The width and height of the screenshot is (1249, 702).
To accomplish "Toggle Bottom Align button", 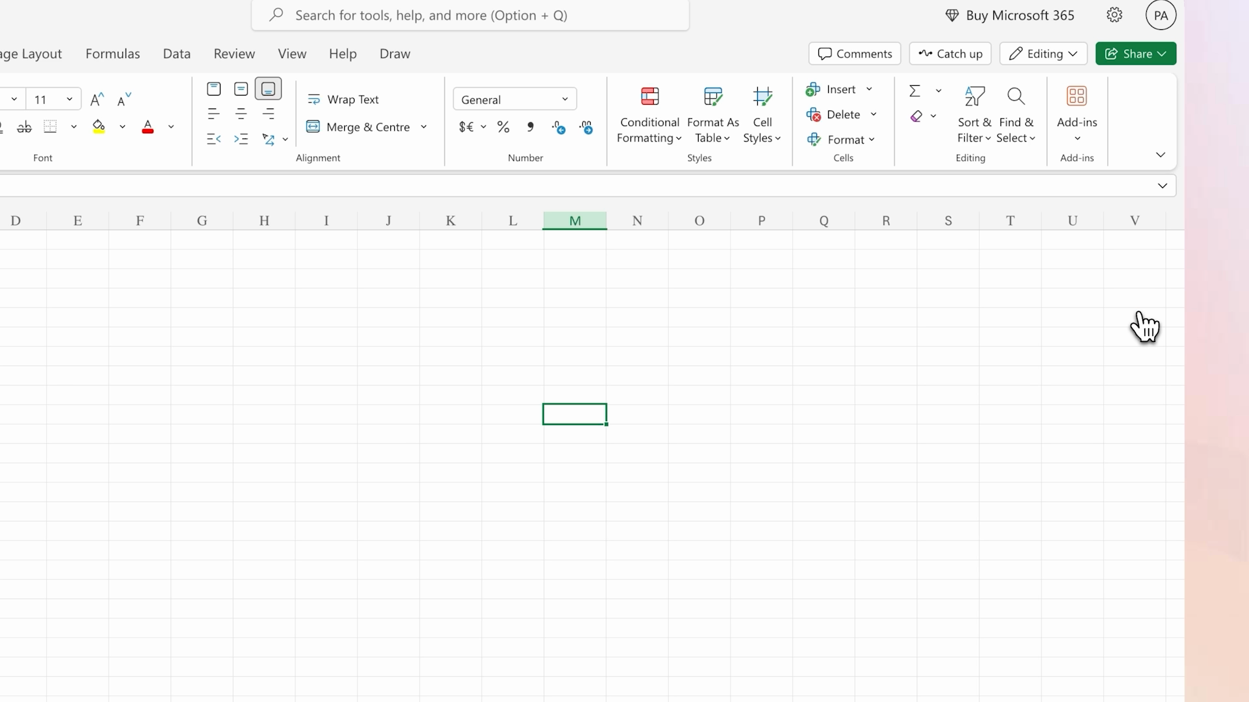I will [x=268, y=89].
